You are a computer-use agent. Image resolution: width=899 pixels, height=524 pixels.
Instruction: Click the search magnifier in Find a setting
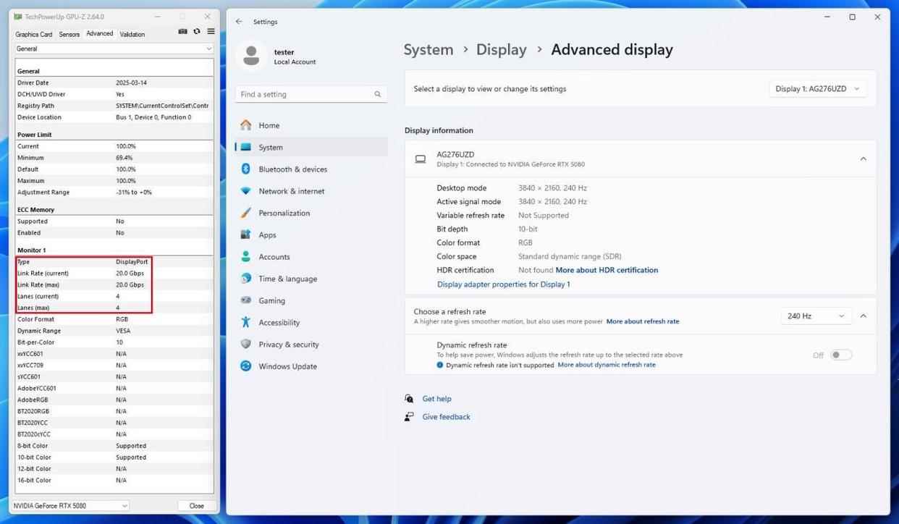point(377,94)
